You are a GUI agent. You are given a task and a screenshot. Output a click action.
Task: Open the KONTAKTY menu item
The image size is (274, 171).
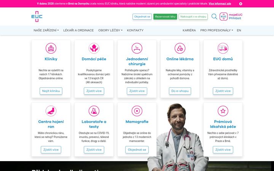pos(135,30)
